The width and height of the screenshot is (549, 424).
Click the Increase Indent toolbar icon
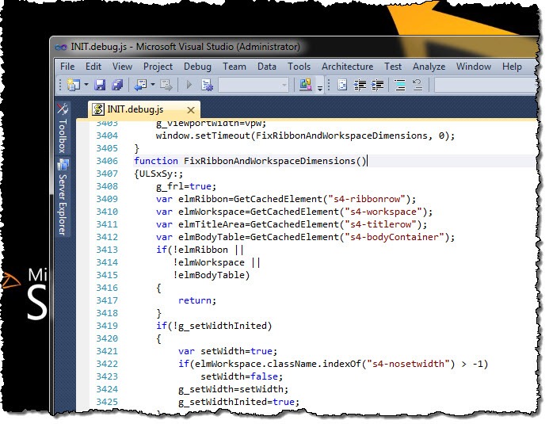click(377, 85)
